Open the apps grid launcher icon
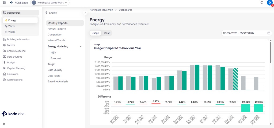The image size is (274, 128). tap(4, 3)
